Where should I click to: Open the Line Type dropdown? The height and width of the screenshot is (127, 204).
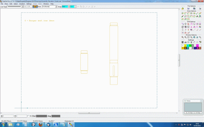click(22, 7)
